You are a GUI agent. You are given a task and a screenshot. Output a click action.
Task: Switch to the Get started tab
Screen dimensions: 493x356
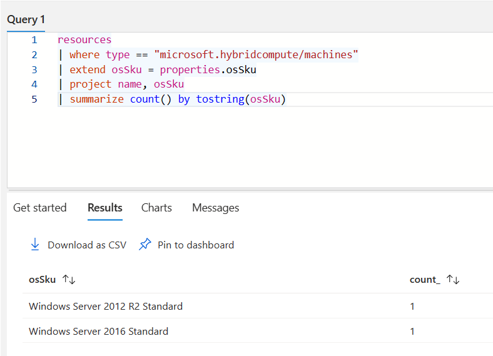(39, 208)
